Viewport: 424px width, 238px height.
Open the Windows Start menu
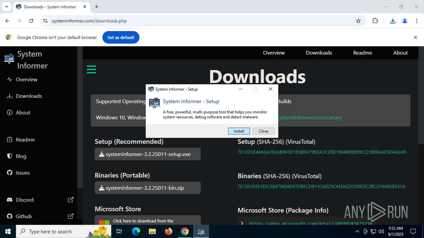(x=8, y=231)
